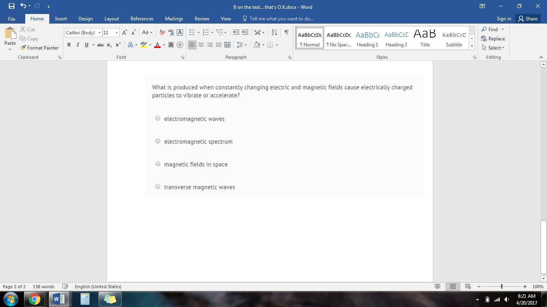Center align the paragraph
The width and height of the screenshot is (547, 307).
click(x=201, y=45)
